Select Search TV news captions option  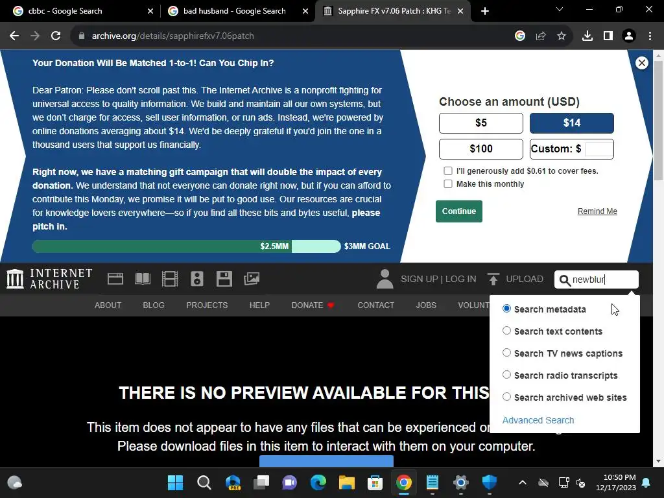506,353
